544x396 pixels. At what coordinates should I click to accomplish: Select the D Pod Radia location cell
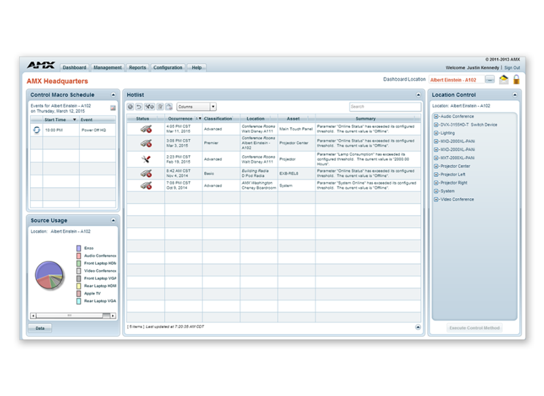[x=258, y=174]
